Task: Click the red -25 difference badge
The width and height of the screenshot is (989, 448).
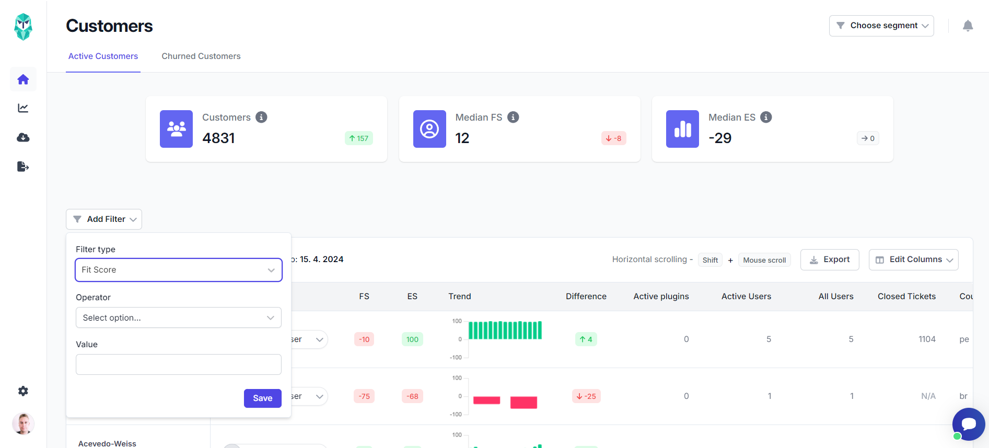Action: tap(586, 396)
